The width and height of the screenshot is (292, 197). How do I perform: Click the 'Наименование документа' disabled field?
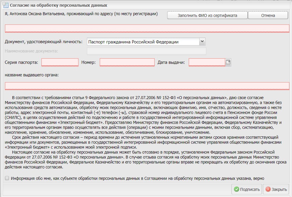click(146, 51)
